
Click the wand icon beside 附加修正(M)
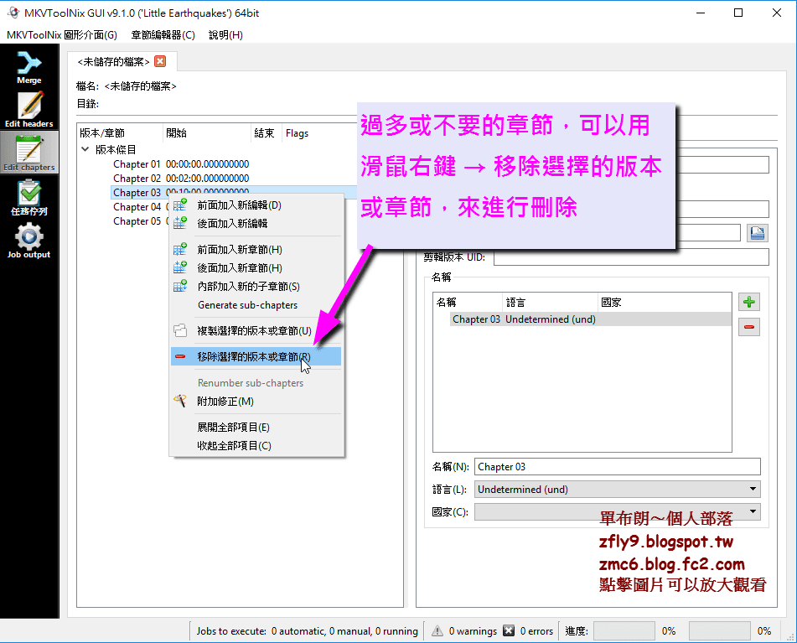(x=180, y=401)
